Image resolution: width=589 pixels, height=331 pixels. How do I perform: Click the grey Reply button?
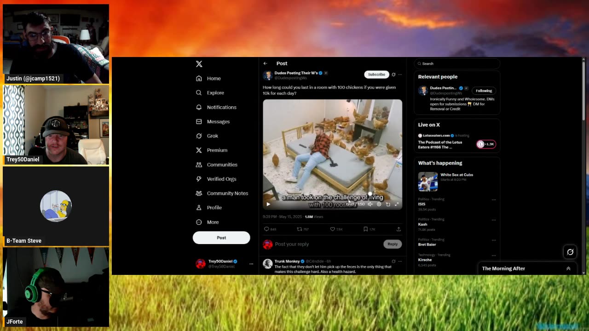[x=393, y=244]
